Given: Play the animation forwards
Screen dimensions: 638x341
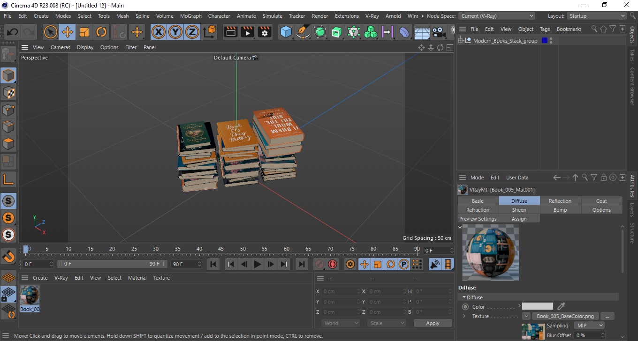Looking at the screenshot, I should 257,264.
